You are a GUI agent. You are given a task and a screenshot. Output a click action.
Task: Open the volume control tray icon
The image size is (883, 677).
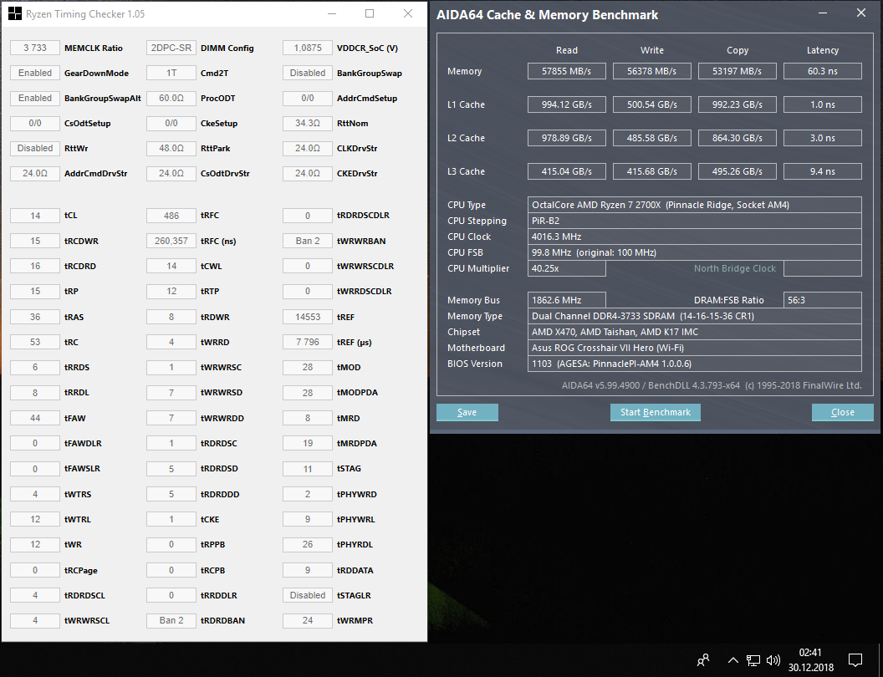pos(773,660)
